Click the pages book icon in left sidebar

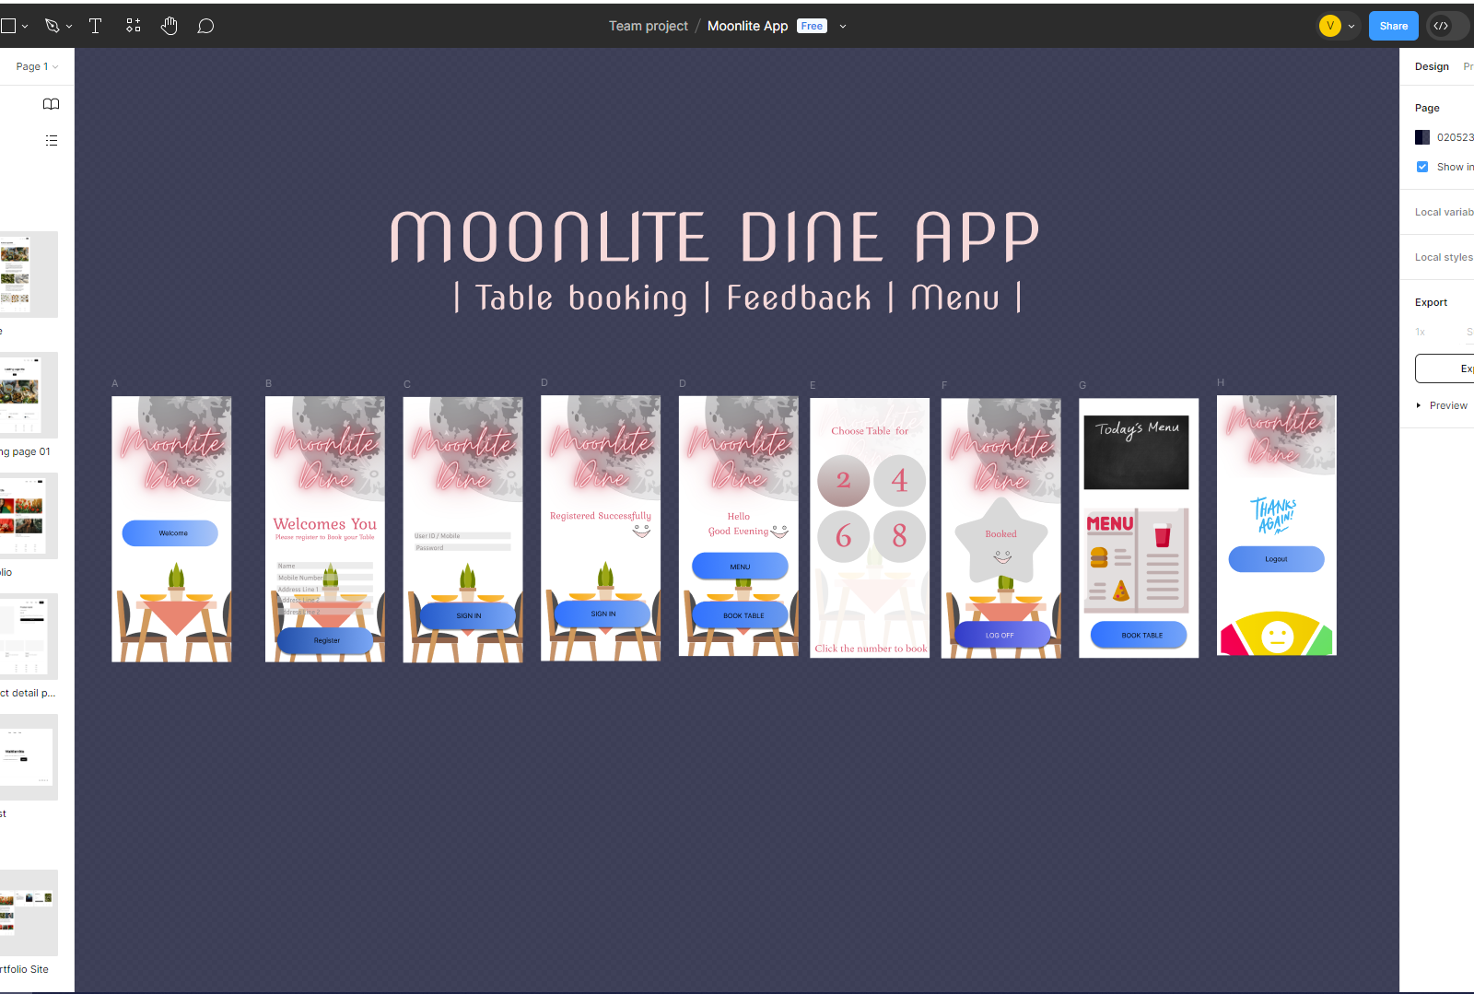click(51, 104)
